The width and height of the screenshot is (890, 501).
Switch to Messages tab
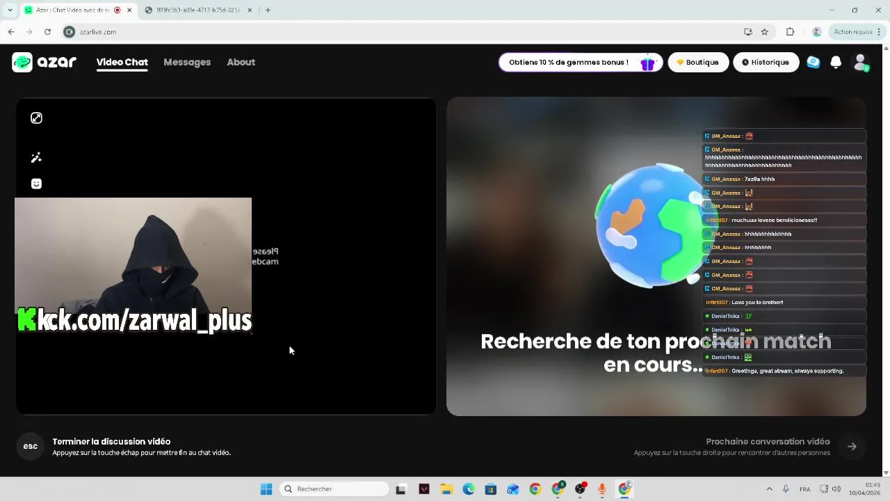187,62
